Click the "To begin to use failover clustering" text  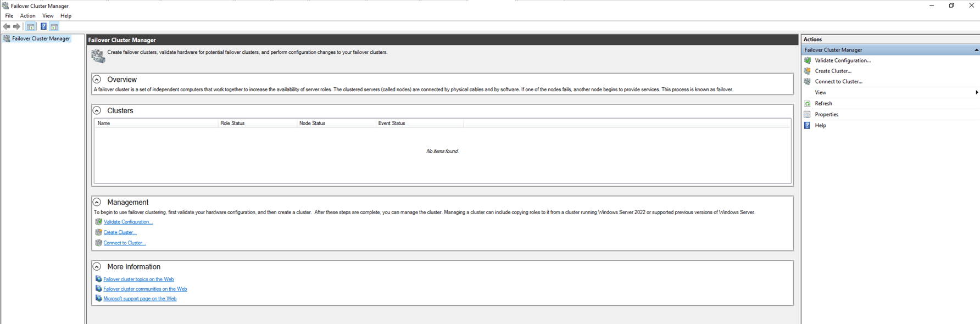point(424,212)
